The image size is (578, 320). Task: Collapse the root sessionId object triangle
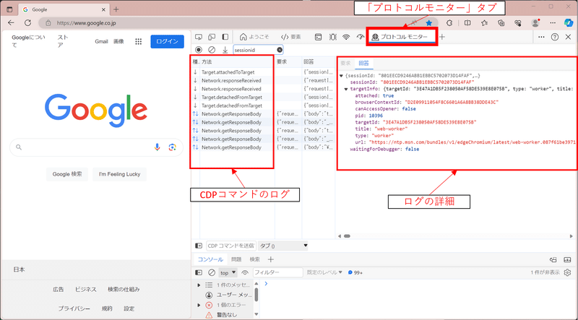point(341,76)
